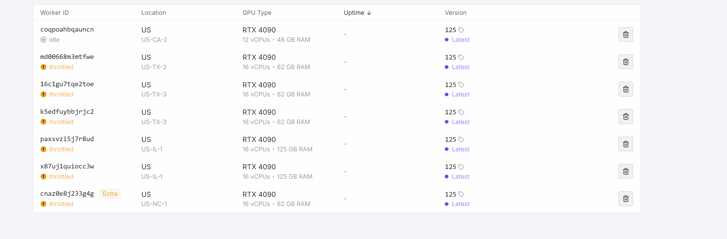Select worker ID x87uj1quiocc3w
The width and height of the screenshot is (727, 239).
click(67, 166)
